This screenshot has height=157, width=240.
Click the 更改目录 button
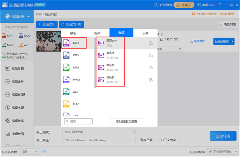click(x=146, y=140)
